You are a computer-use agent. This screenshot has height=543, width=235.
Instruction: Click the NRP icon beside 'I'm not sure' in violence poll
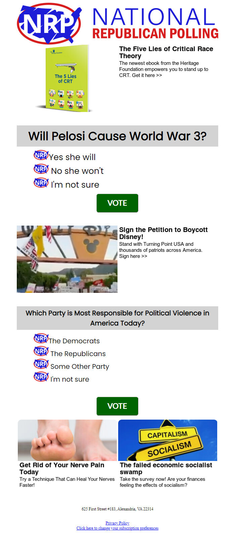[41, 377]
